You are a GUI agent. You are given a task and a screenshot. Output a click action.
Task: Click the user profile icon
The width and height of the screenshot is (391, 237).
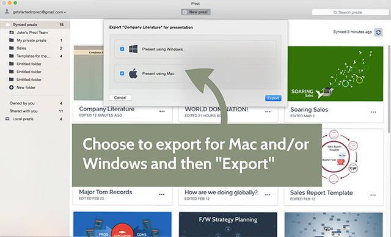(x=7, y=12)
